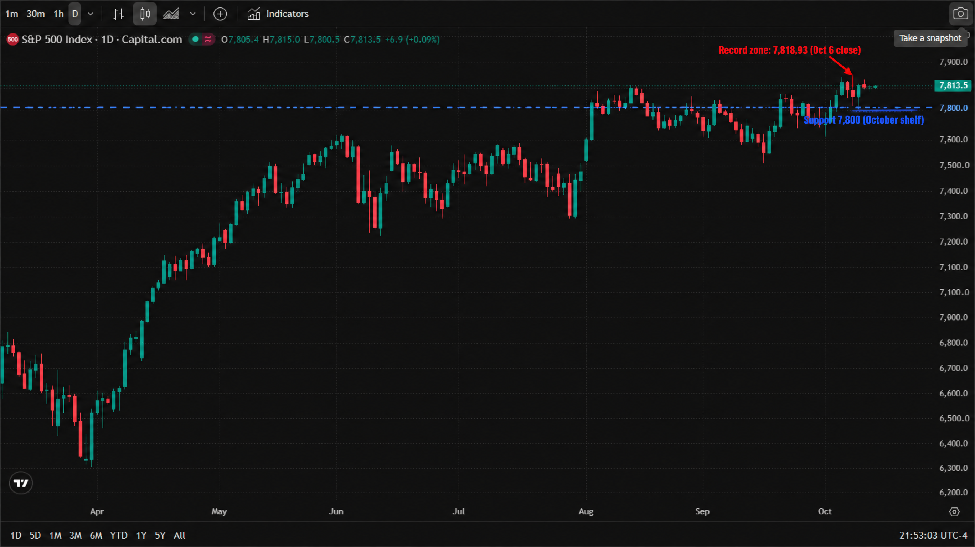The height and width of the screenshot is (547, 975).
Task: Switch to candles chart style
Action: point(145,14)
